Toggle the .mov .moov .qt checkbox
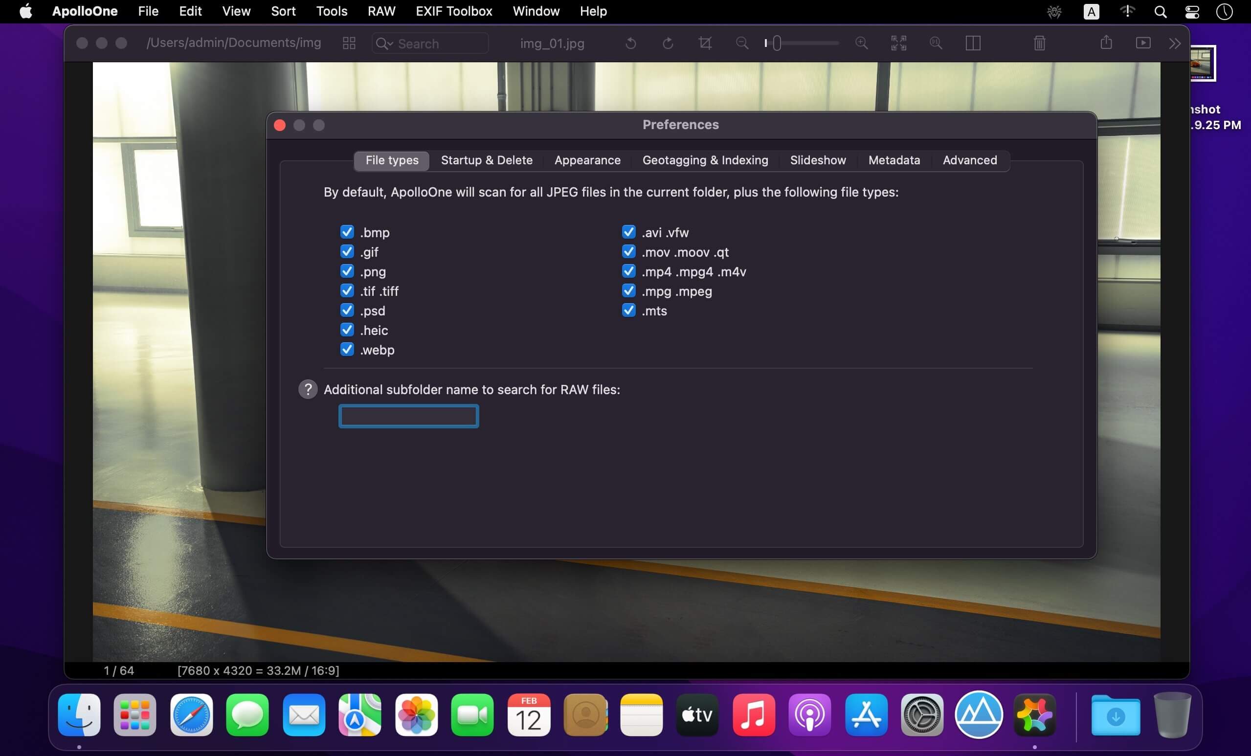Image resolution: width=1251 pixels, height=756 pixels. 628,252
